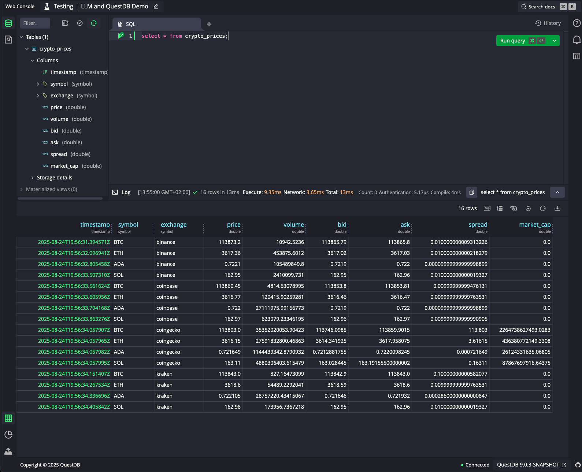The height and width of the screenshot is (472, 582).
Task: Click the spread column header in results
Action: pos(478,224)
